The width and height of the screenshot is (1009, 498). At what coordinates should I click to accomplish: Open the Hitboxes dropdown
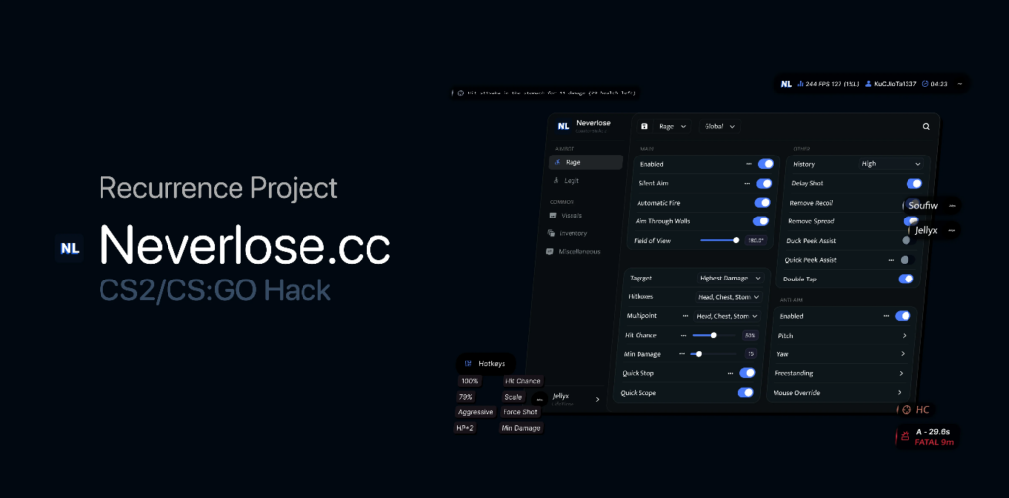click(728, 297)
